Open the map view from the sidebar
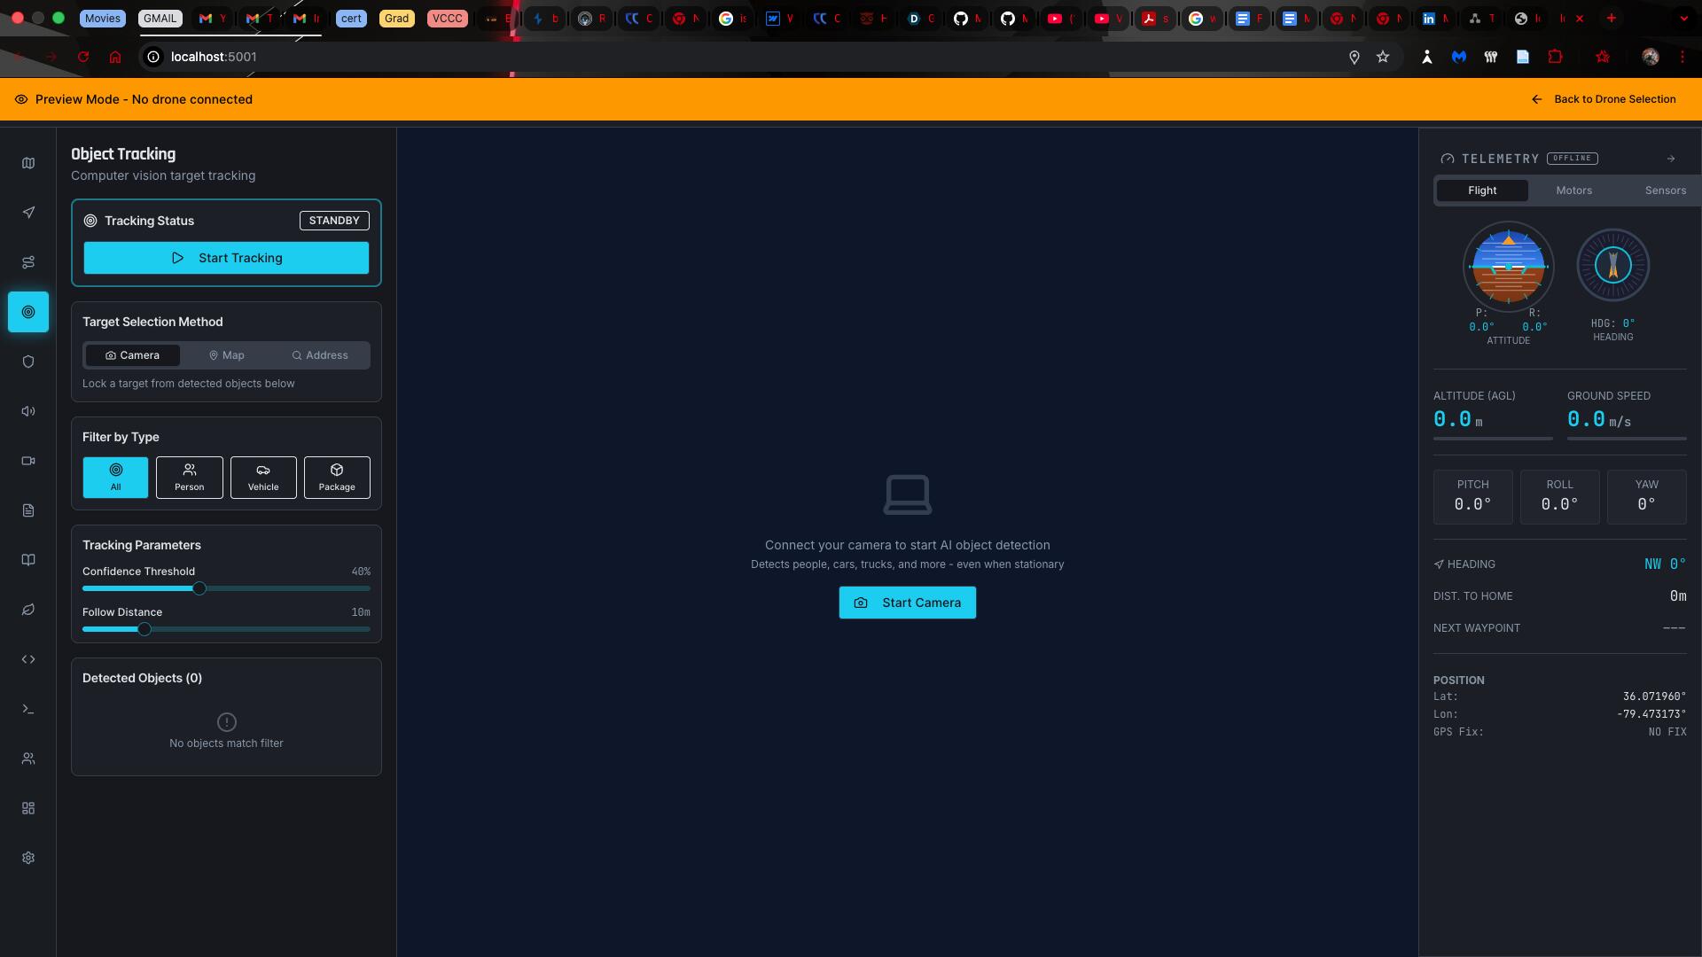This screenshot has height=957, width=1702. [28, 163]
